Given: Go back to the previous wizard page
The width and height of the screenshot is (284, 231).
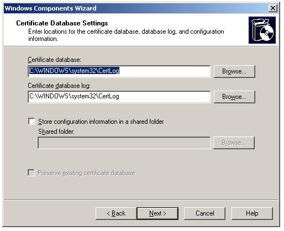Looking at the screenshot, I should pos(116,213).
